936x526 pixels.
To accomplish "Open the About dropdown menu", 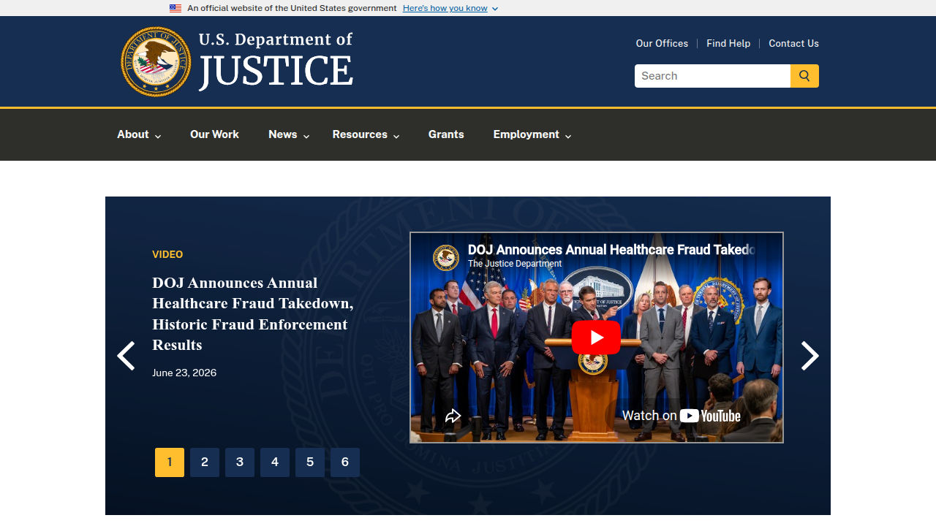I will point(139,134).
